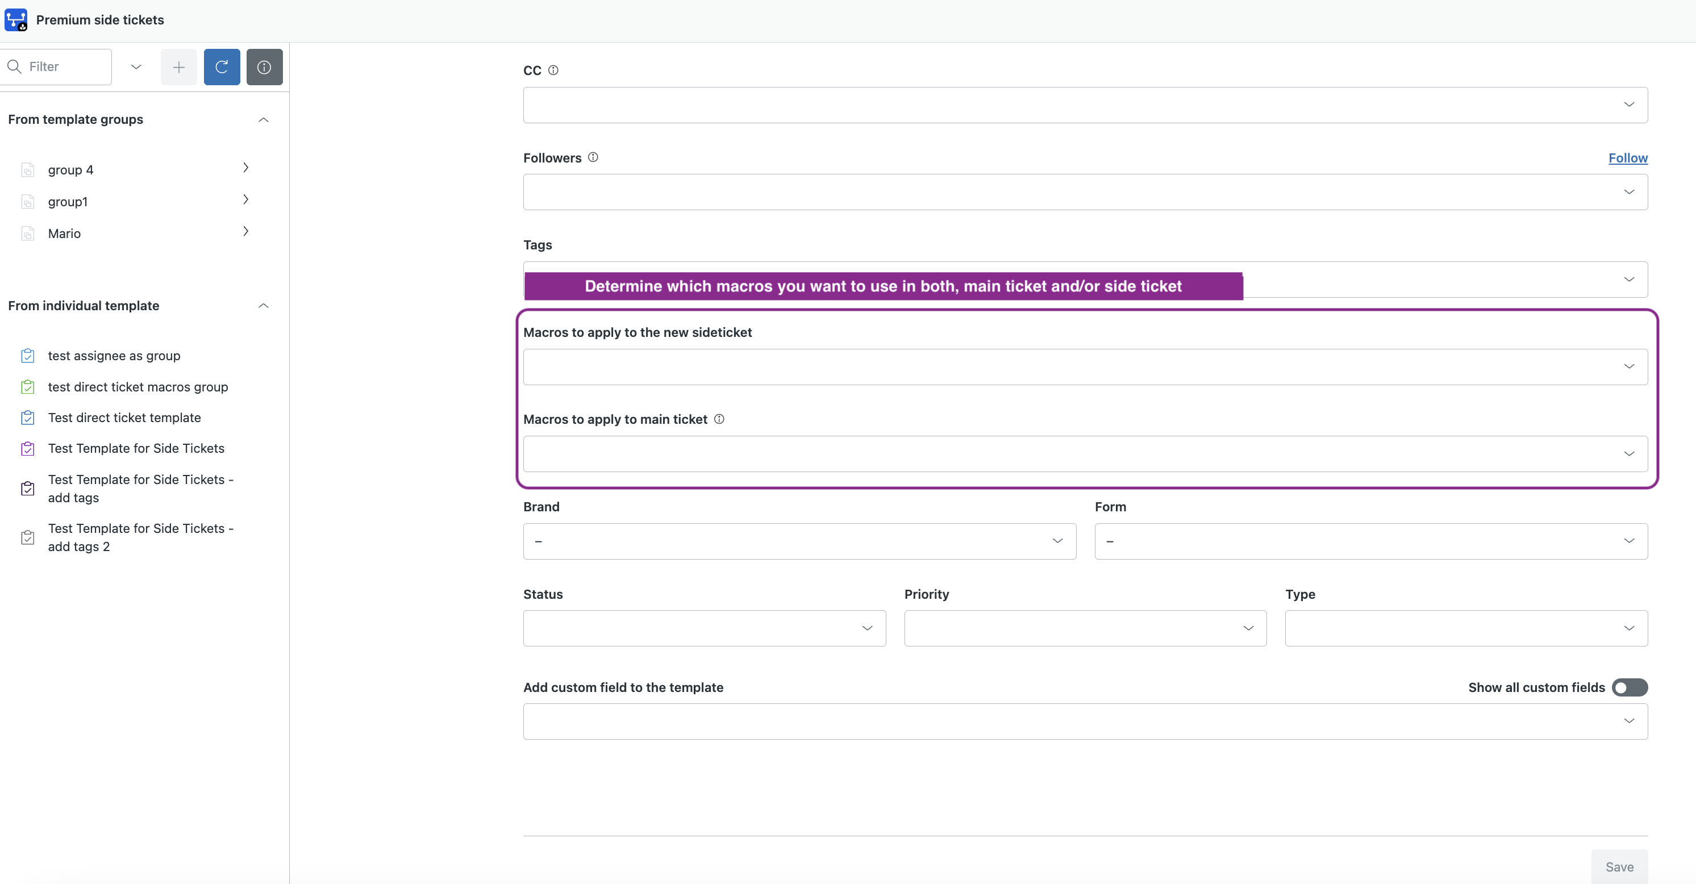Click the From template groups heading

pyautogui.click(x=76, y=119)
